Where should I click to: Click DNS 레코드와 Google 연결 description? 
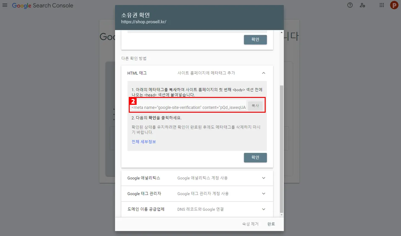click(200, 209)
